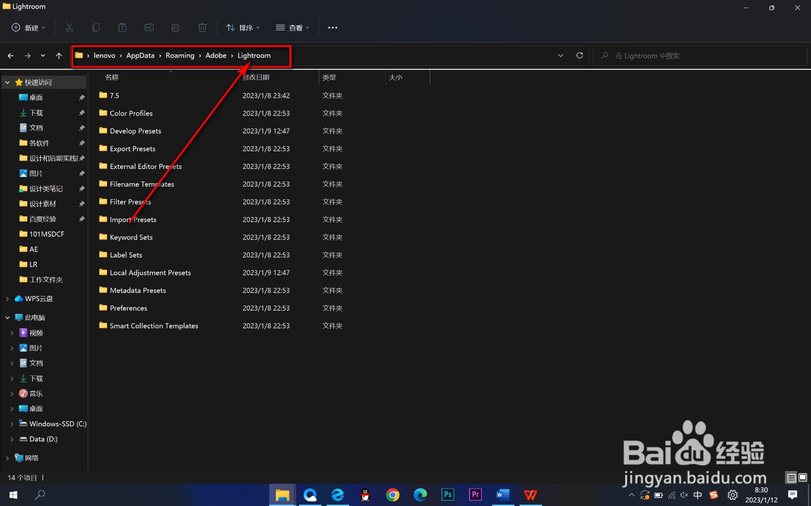Open 百度经验 in quick access
This screenshot has width=811, height=506.
pos(43,219)
